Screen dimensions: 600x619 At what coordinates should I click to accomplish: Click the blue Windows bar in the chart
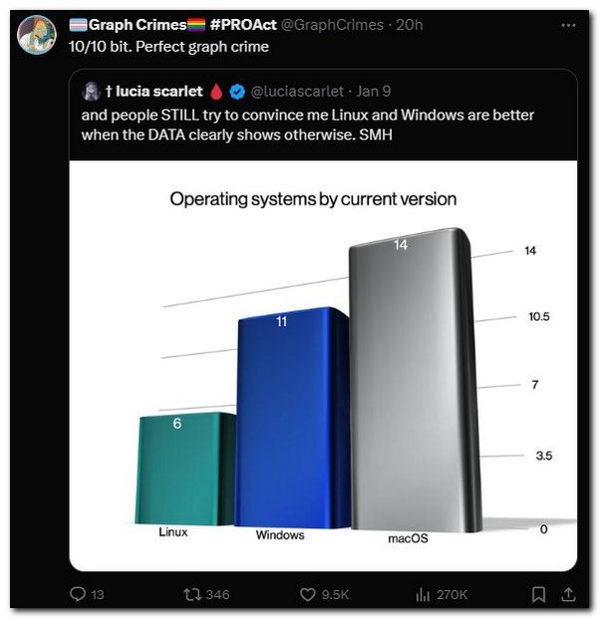point(290,419)
